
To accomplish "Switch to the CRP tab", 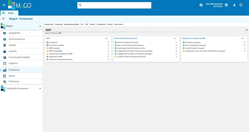I will coord(87,24).
